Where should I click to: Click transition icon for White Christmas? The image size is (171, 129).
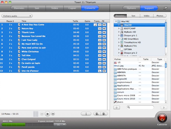[x=100, y=52]
